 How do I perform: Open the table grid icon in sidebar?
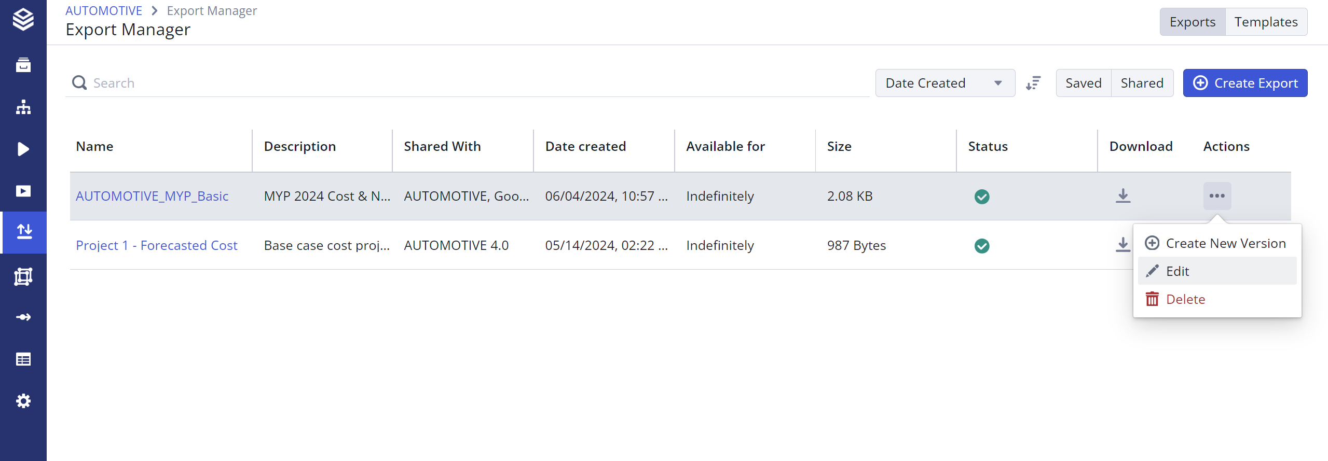(x=23, y=359)
